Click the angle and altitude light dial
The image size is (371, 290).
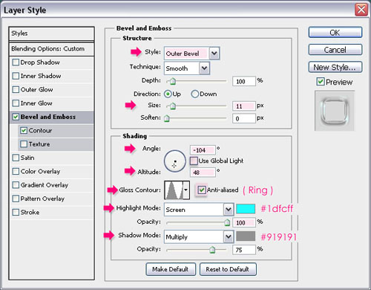(x=175, y=161)
